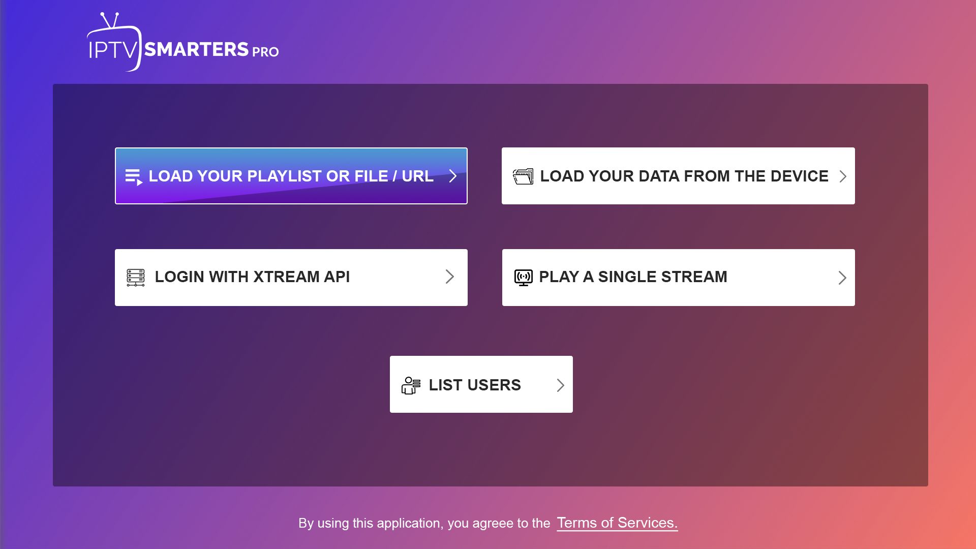976x549 pixels.
Task: Select LOGIN WITH XTREAM API menu option
Action: click(291, 277)
